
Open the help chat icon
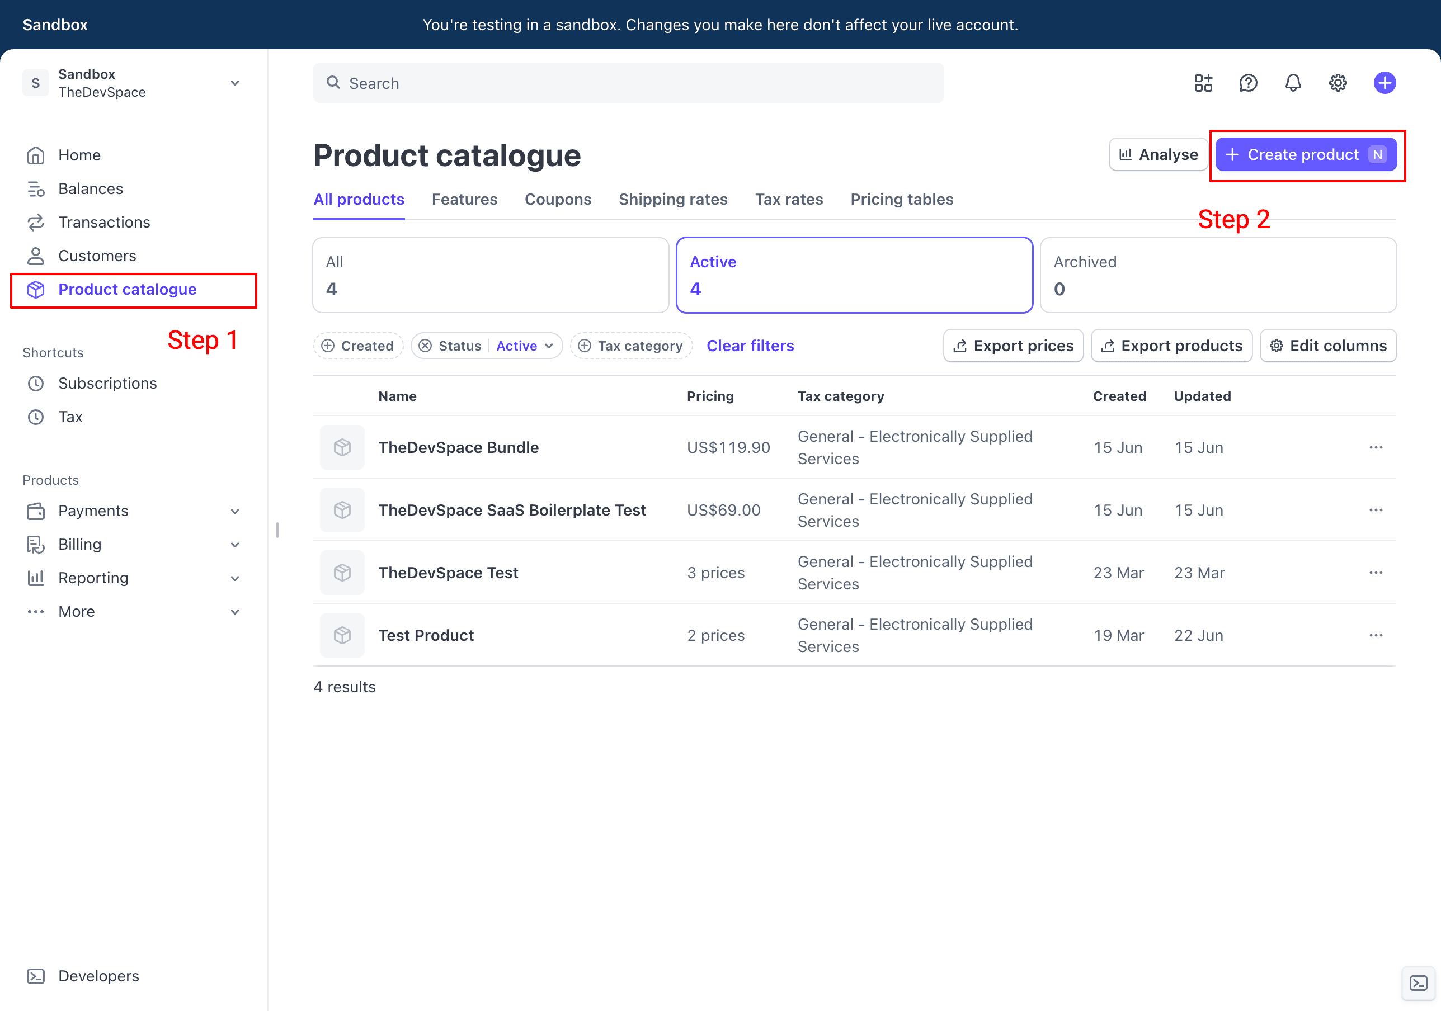click(x=1249, y=82)
